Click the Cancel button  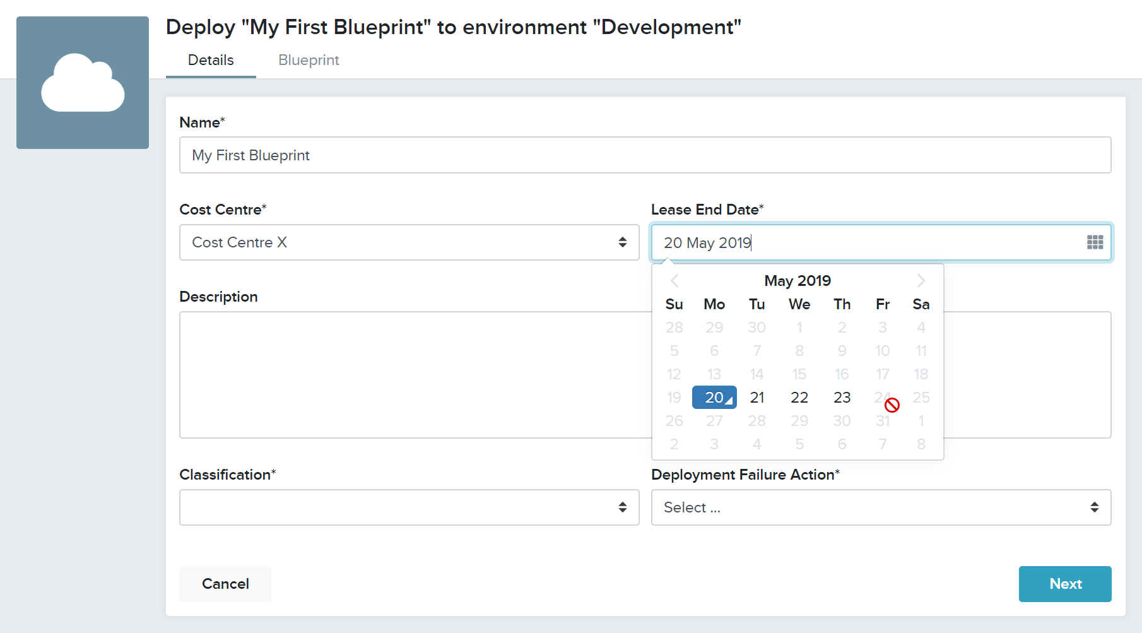click(225, 584)
